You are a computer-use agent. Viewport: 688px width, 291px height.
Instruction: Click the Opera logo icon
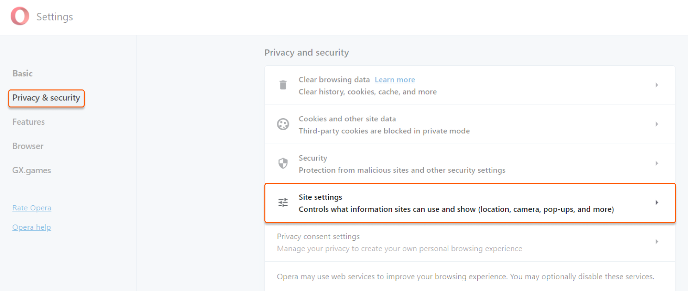click(20, 16)
